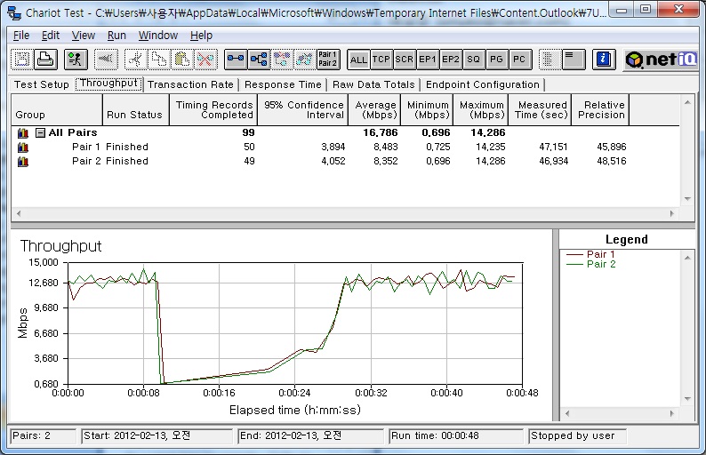Viewport: 706px width, 455px height.
Task: Click the results table scroll-up arrow
Action: pyautogui.click(x=687, y=102)
